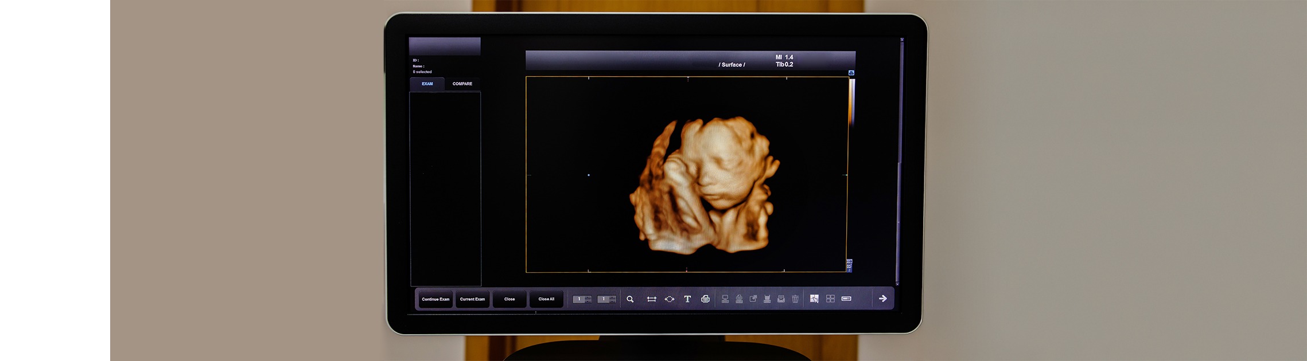Adjust the second page number stepper
This screenshot has width=1307, height=361.
tap(606, 299)
